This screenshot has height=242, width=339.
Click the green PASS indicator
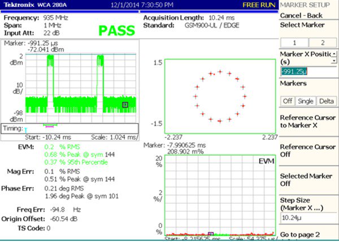point(116,31)
